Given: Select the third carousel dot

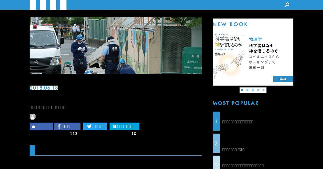Looking at the screenshot, I should tap(253, 90).
